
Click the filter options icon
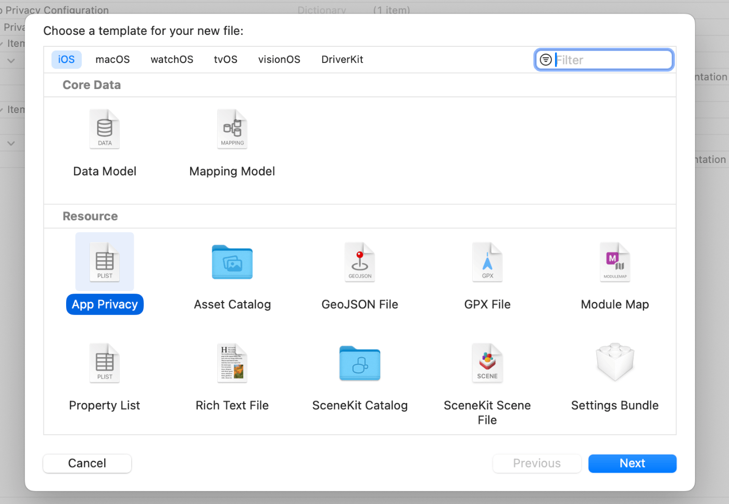(x=546, y=60)
